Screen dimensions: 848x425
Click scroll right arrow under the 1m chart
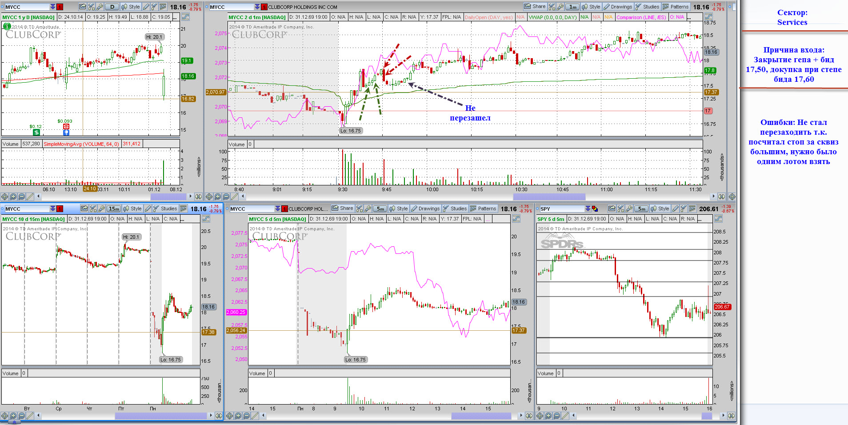coord(714,196)
